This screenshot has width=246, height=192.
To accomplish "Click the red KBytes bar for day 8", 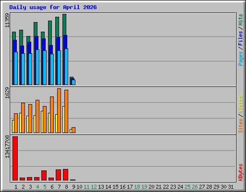I will [65, 175].
